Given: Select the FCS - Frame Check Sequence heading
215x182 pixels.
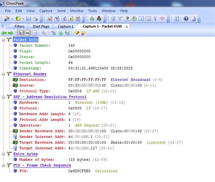Looking at the screenshot, I should click(42, 165).
